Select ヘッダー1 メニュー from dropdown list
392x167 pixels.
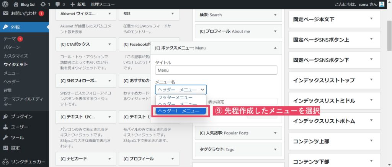[x=181, y=111]
